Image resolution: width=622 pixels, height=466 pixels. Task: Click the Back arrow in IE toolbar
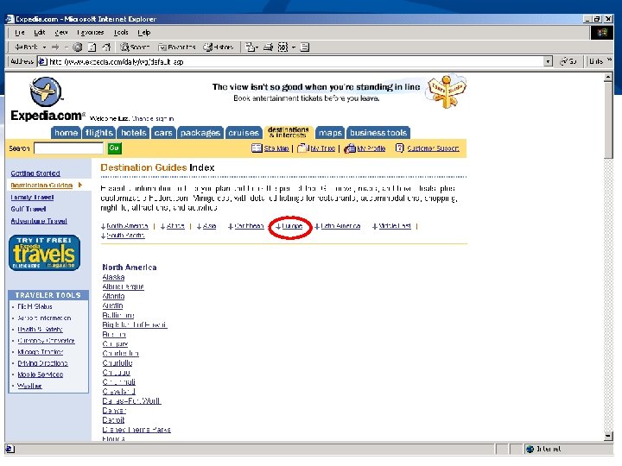[x=26, y=47]
